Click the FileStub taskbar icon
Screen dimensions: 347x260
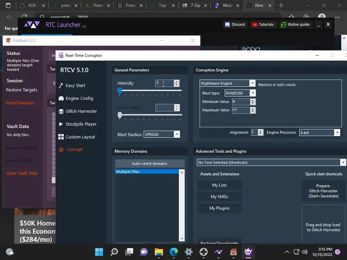(x=233, y=252)
